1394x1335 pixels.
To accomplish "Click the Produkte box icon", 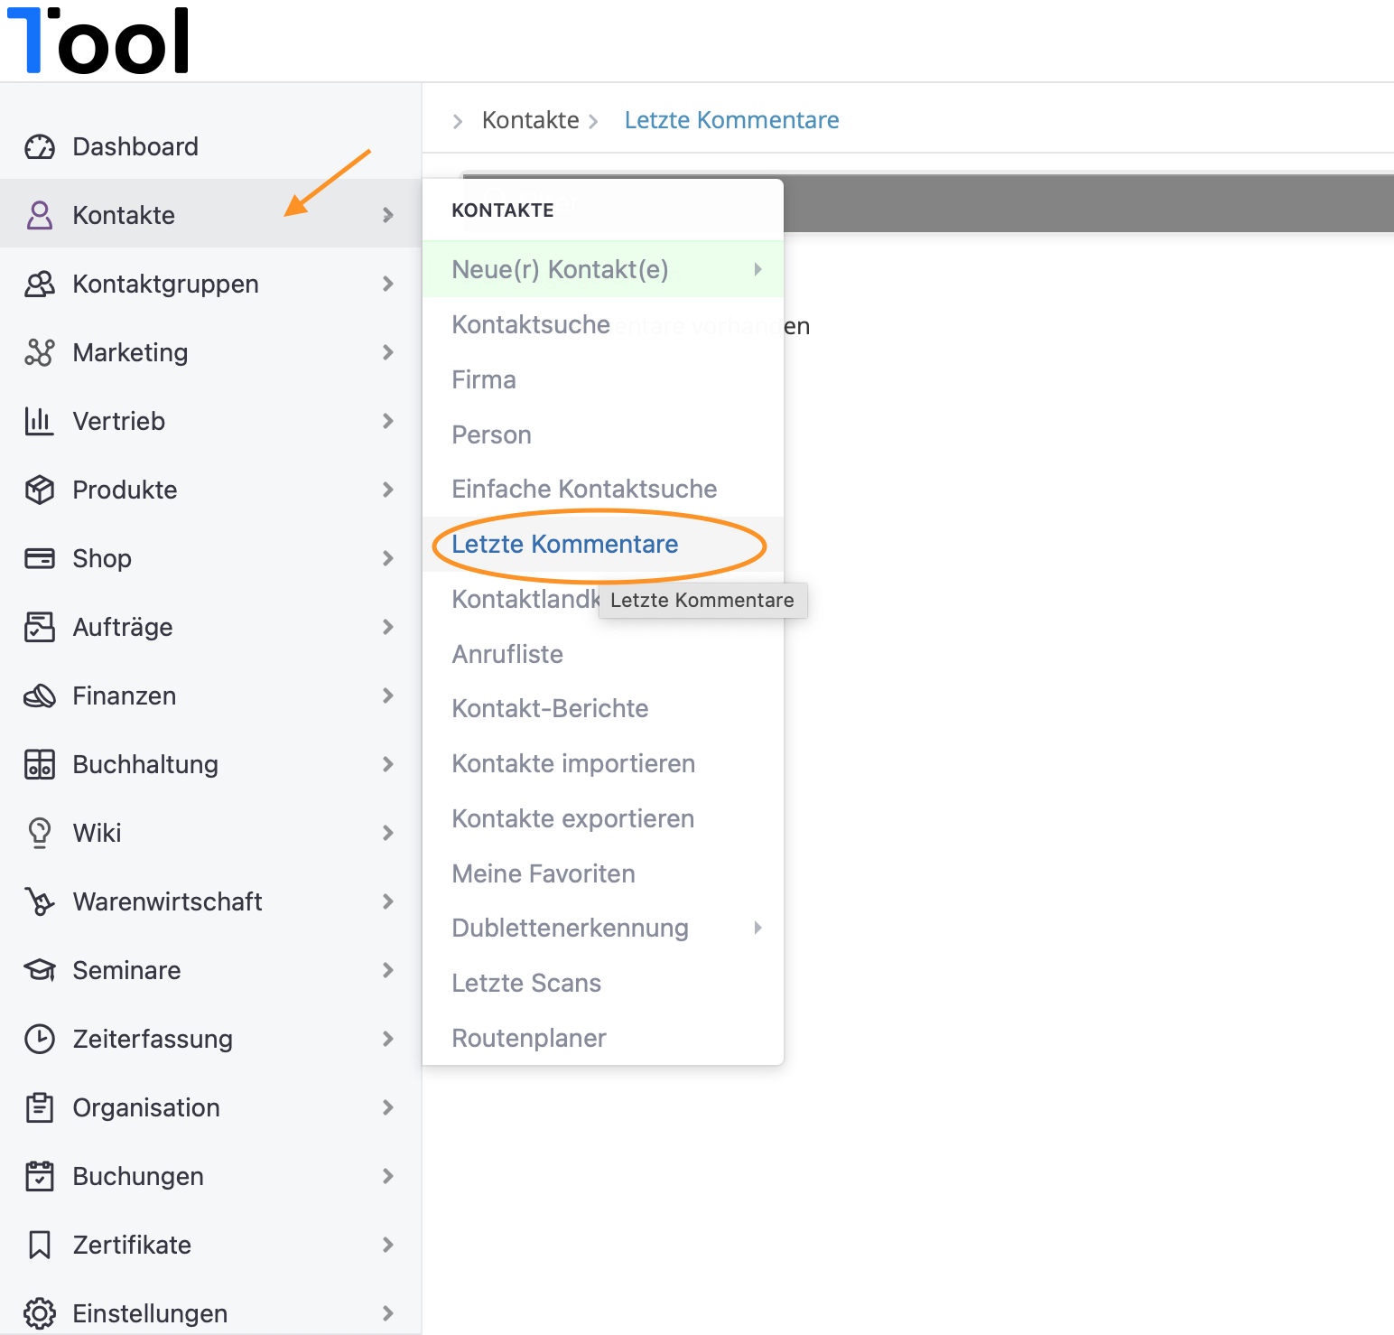I will [40, 490].
